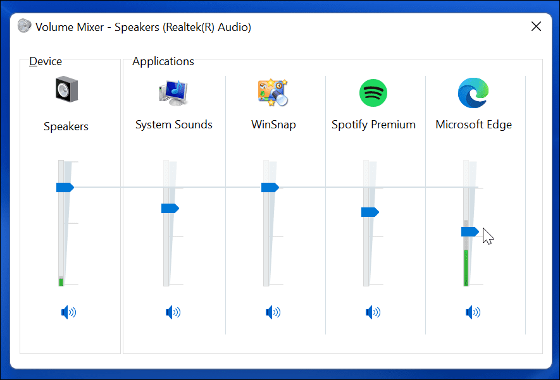The width and height of the screenshot is (560, 380).
Task: Click the WinSnap application icon
Action: [x=273, y=93]
